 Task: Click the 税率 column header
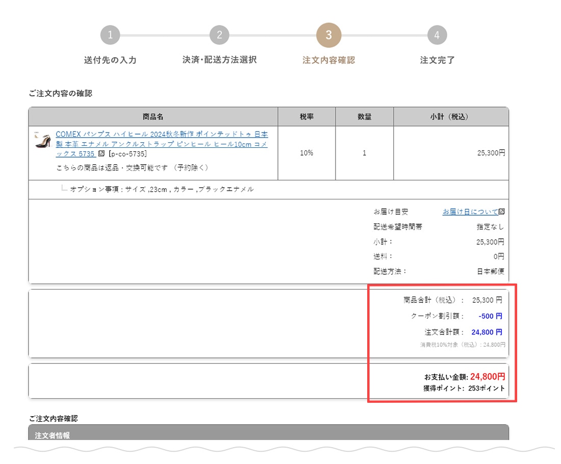pos(307,117)
